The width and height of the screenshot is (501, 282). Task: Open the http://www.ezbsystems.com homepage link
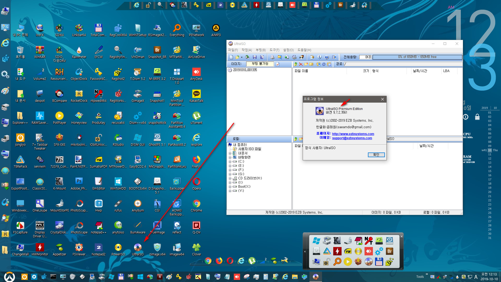[x=353, y=134]
